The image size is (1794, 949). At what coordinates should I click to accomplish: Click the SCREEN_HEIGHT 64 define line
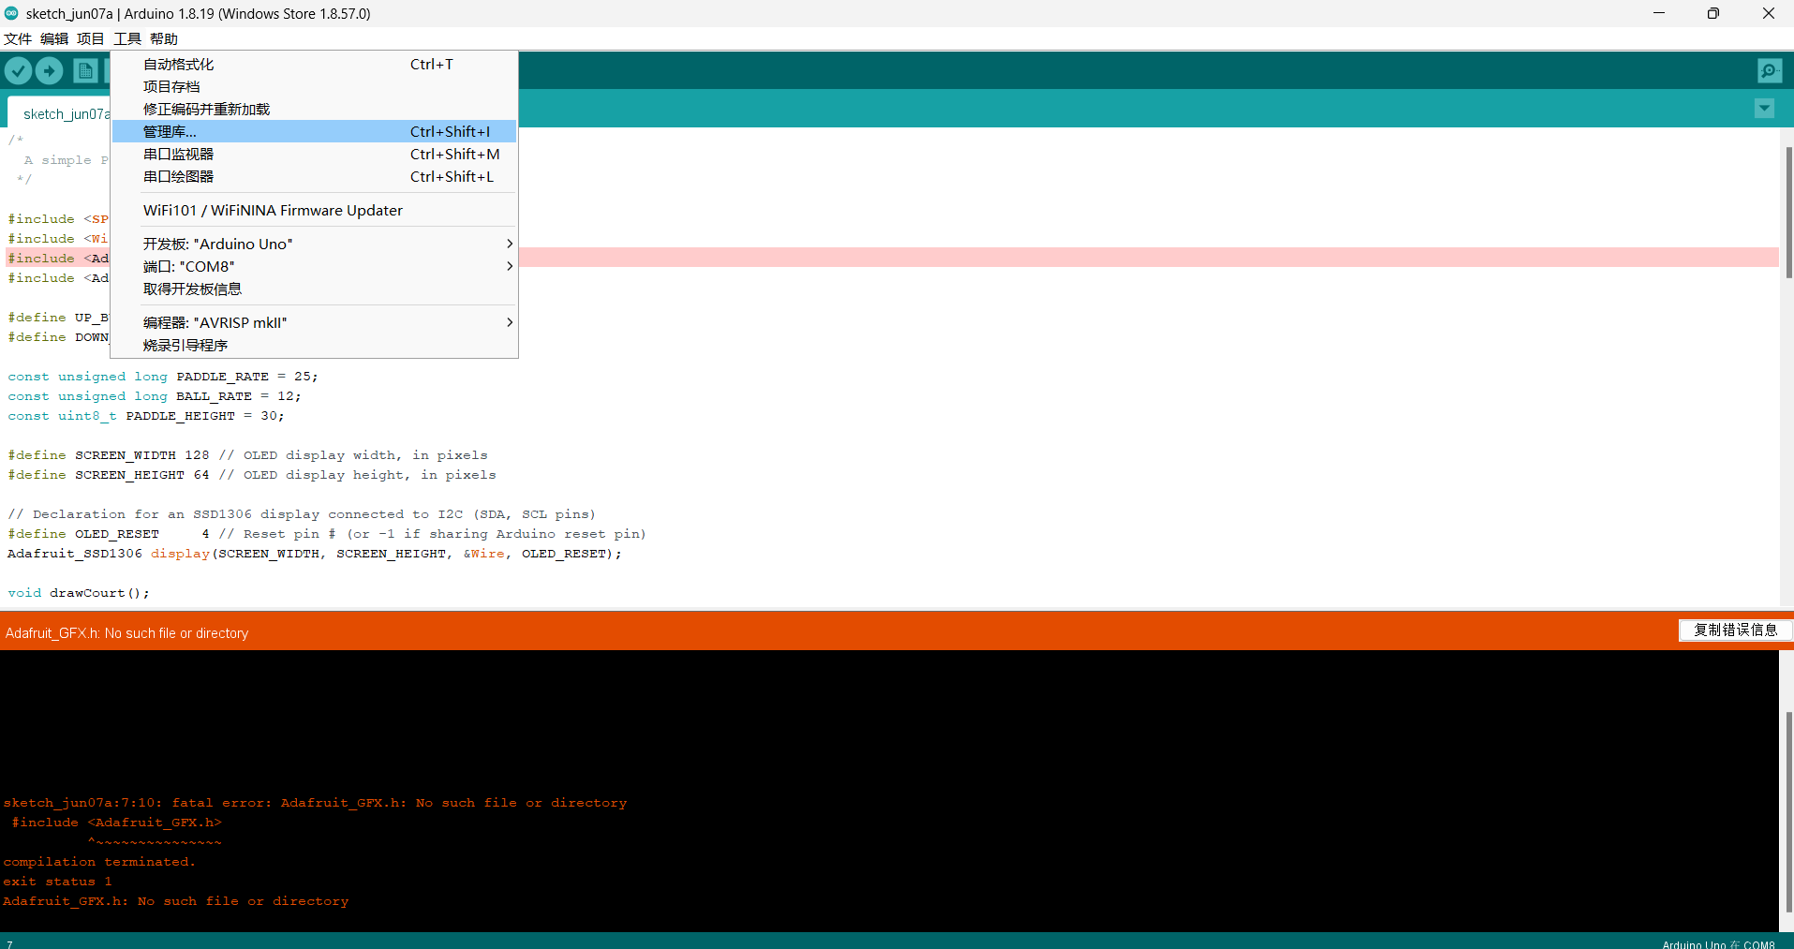(x=252, y=475)
